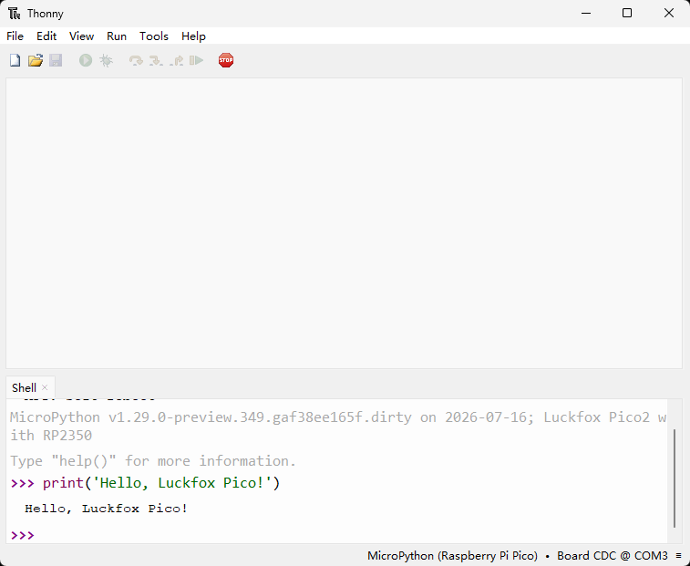Click the 'ith RP2350' text line
This screenshot has width=690, height=566.
click(x=51, y=436)
